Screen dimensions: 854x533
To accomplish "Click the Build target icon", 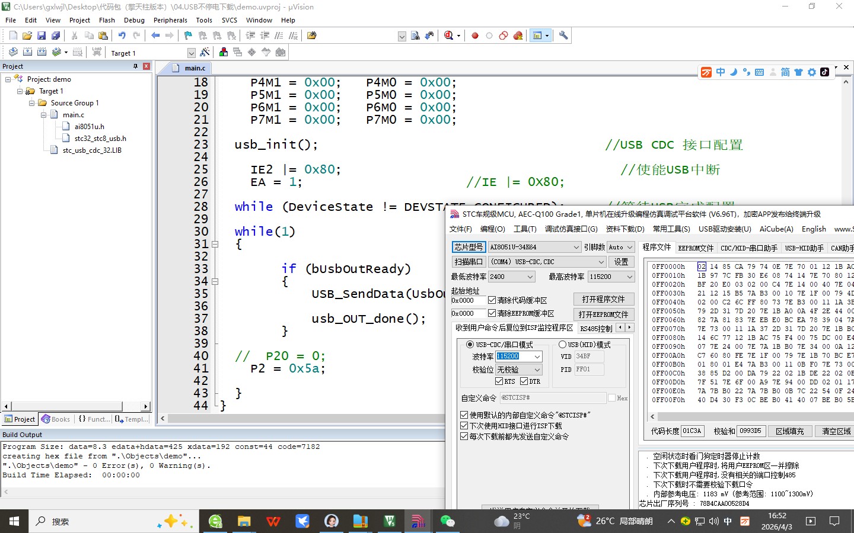I will 27,52.
